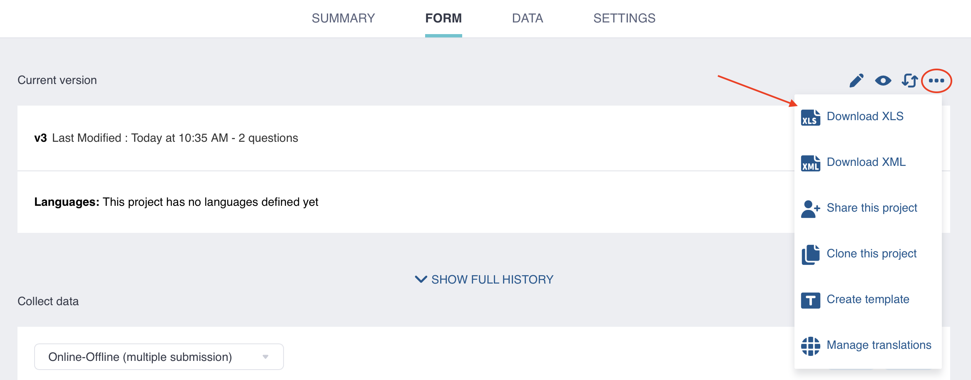Click the collect data dropdown arrow

click(x=266, y=357)
